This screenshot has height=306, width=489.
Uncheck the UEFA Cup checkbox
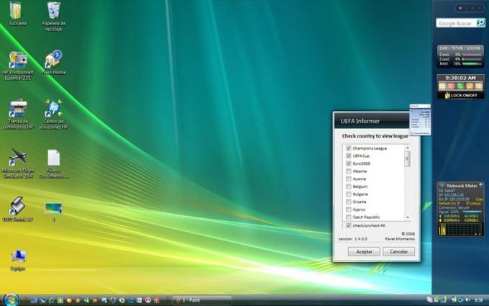point(349,156)
